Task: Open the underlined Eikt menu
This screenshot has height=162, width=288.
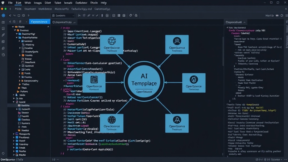Action: click(18, 3)
